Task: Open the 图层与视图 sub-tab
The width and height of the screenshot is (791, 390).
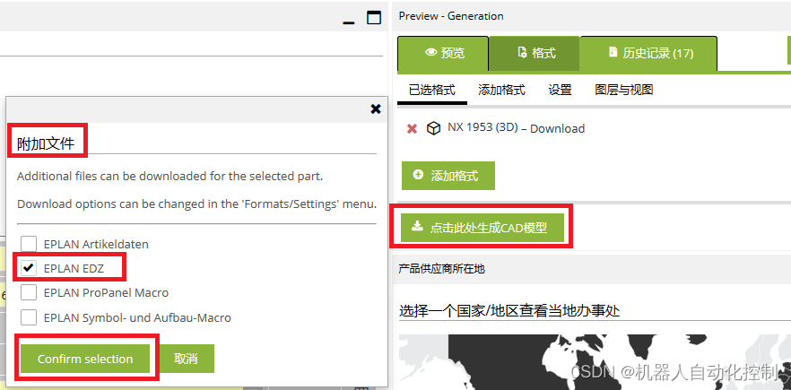Action: click(624, 91)
